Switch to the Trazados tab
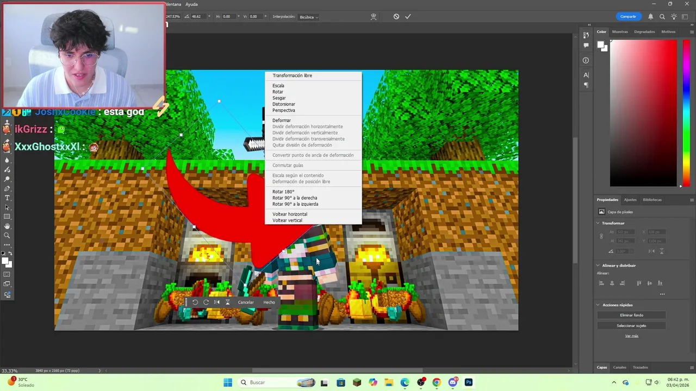The width and height of the screenshot is (696, 391). 640,368
